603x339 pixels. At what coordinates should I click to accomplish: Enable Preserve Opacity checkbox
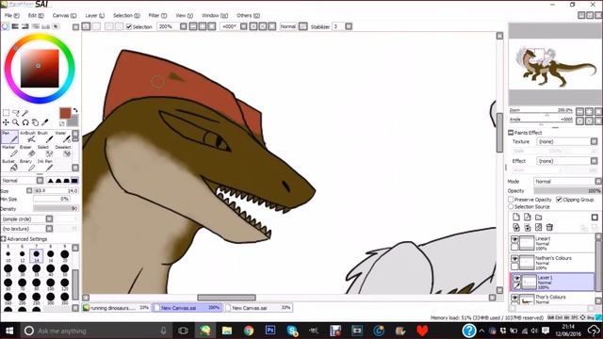click(x=511, y=200)
